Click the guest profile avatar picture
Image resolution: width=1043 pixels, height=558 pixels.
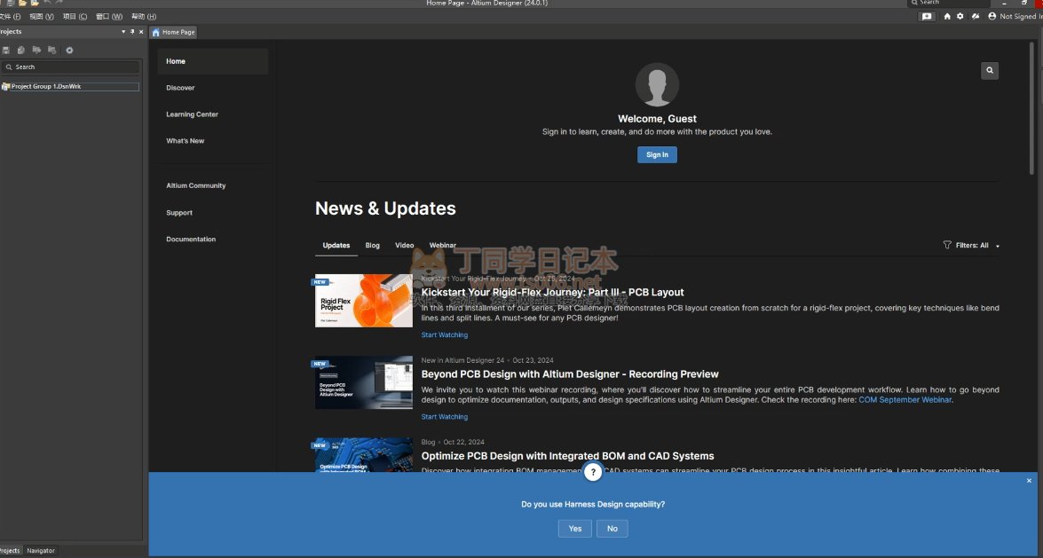tap(657, 84)
